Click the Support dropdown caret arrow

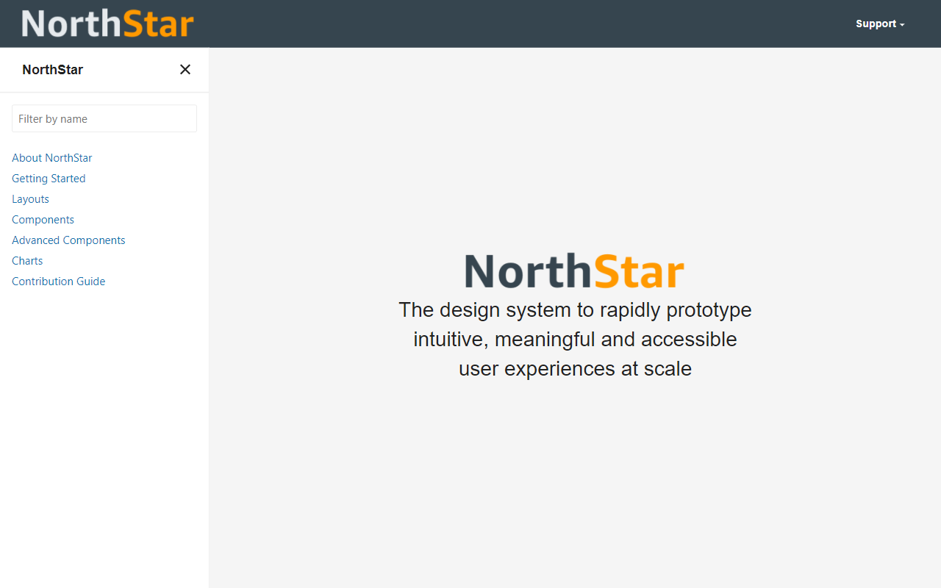[902, 25]
